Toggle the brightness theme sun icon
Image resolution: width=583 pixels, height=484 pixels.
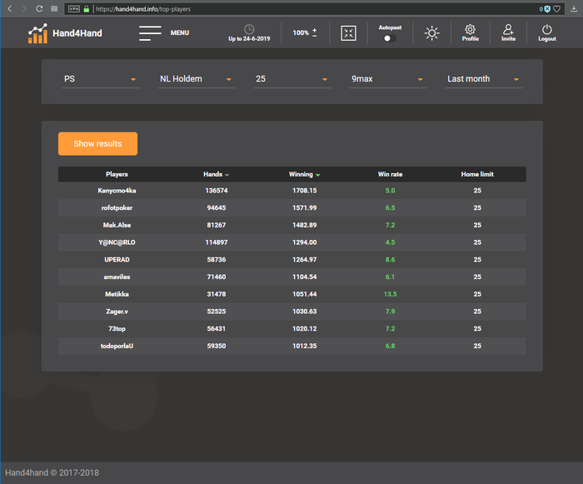coord(431,33)
